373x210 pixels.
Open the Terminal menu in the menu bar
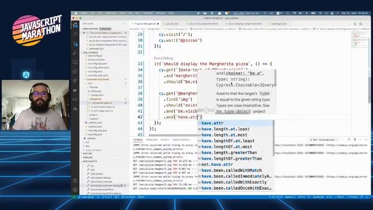coord(148,13)
